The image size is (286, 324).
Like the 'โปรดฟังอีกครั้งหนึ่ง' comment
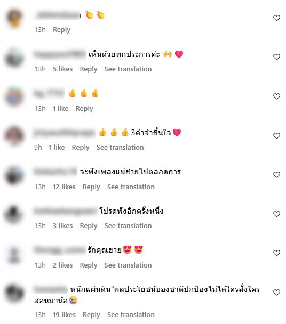(x=276, y=214)
